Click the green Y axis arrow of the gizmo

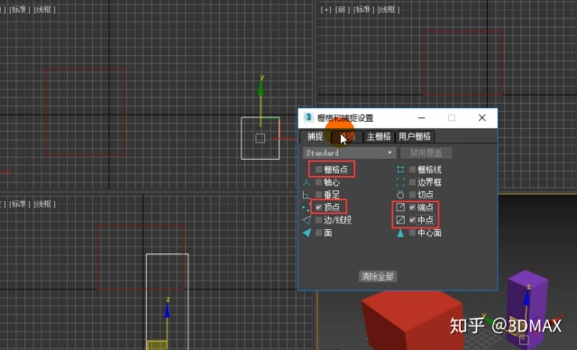[x=261, y=88]
